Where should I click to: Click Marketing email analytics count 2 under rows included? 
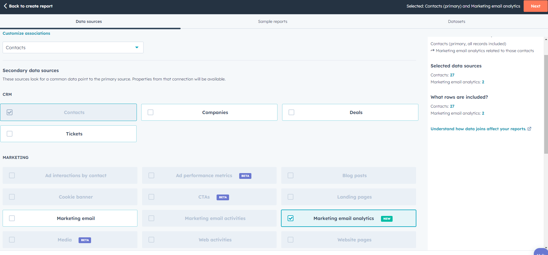click(483, 113)
